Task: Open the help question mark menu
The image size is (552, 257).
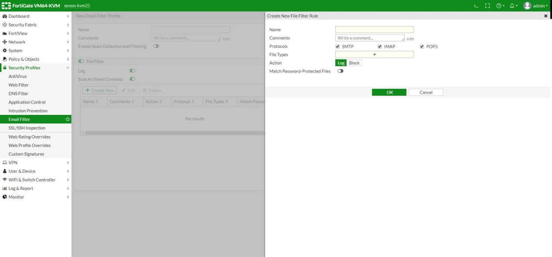Action: tap(500, 6)
